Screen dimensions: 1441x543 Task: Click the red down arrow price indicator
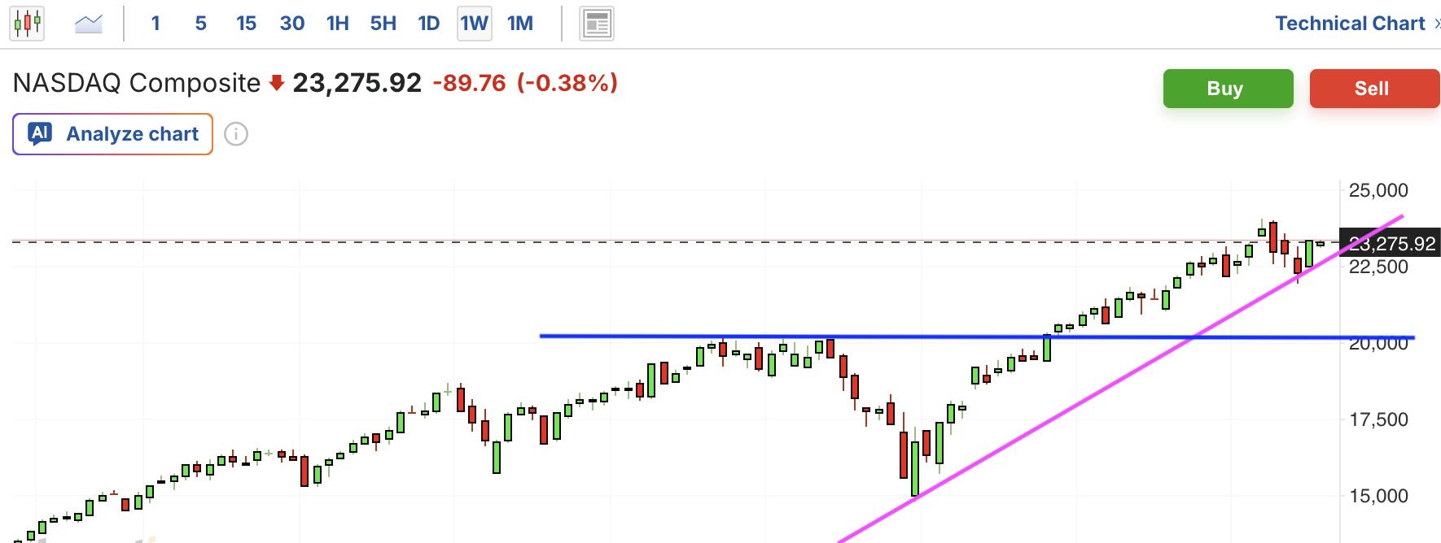pyautogui.click(x=277, y=82)
